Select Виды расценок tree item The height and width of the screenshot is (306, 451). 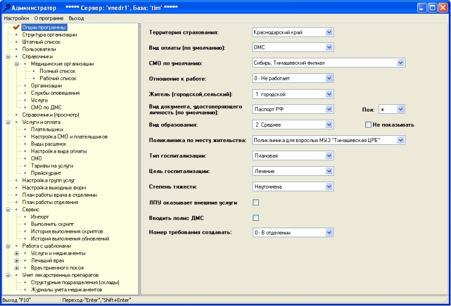click(x=49, y=144)
